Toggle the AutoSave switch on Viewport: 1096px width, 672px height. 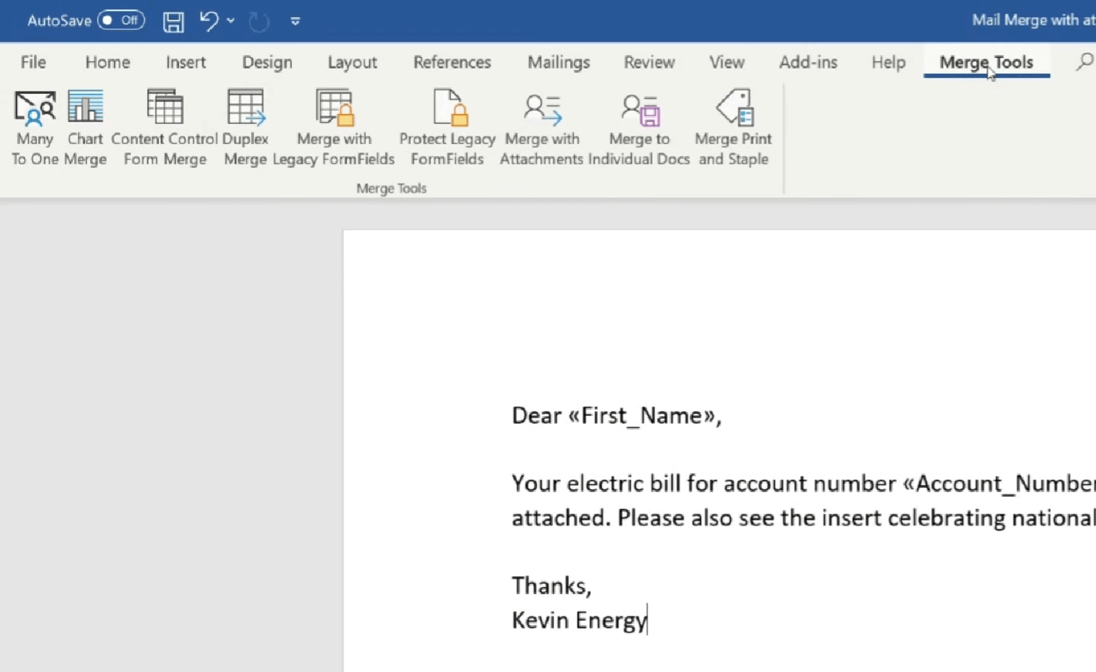point(121,20)
